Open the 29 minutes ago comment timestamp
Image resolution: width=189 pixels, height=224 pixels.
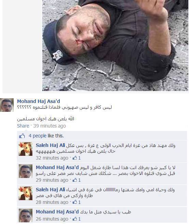52,180
